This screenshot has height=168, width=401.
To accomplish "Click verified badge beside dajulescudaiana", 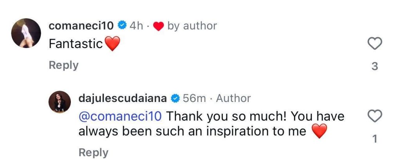I will click(175, 98).
